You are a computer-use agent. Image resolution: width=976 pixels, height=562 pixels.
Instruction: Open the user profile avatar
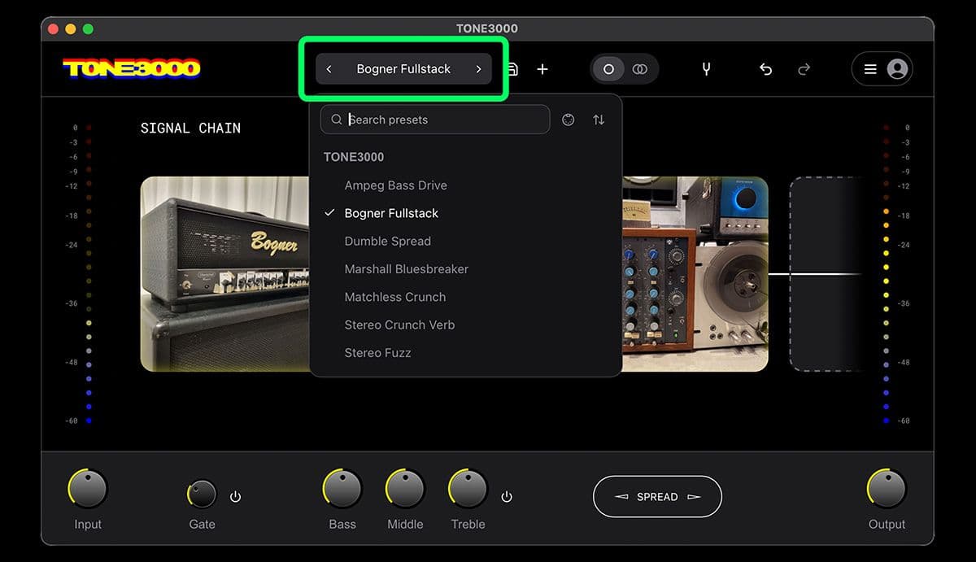tap(897, 69)
